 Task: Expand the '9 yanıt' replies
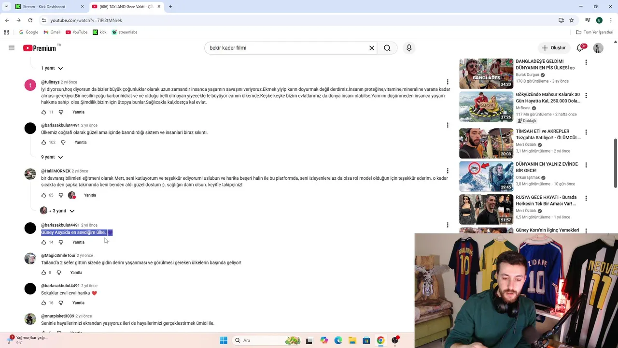point(52,157)
